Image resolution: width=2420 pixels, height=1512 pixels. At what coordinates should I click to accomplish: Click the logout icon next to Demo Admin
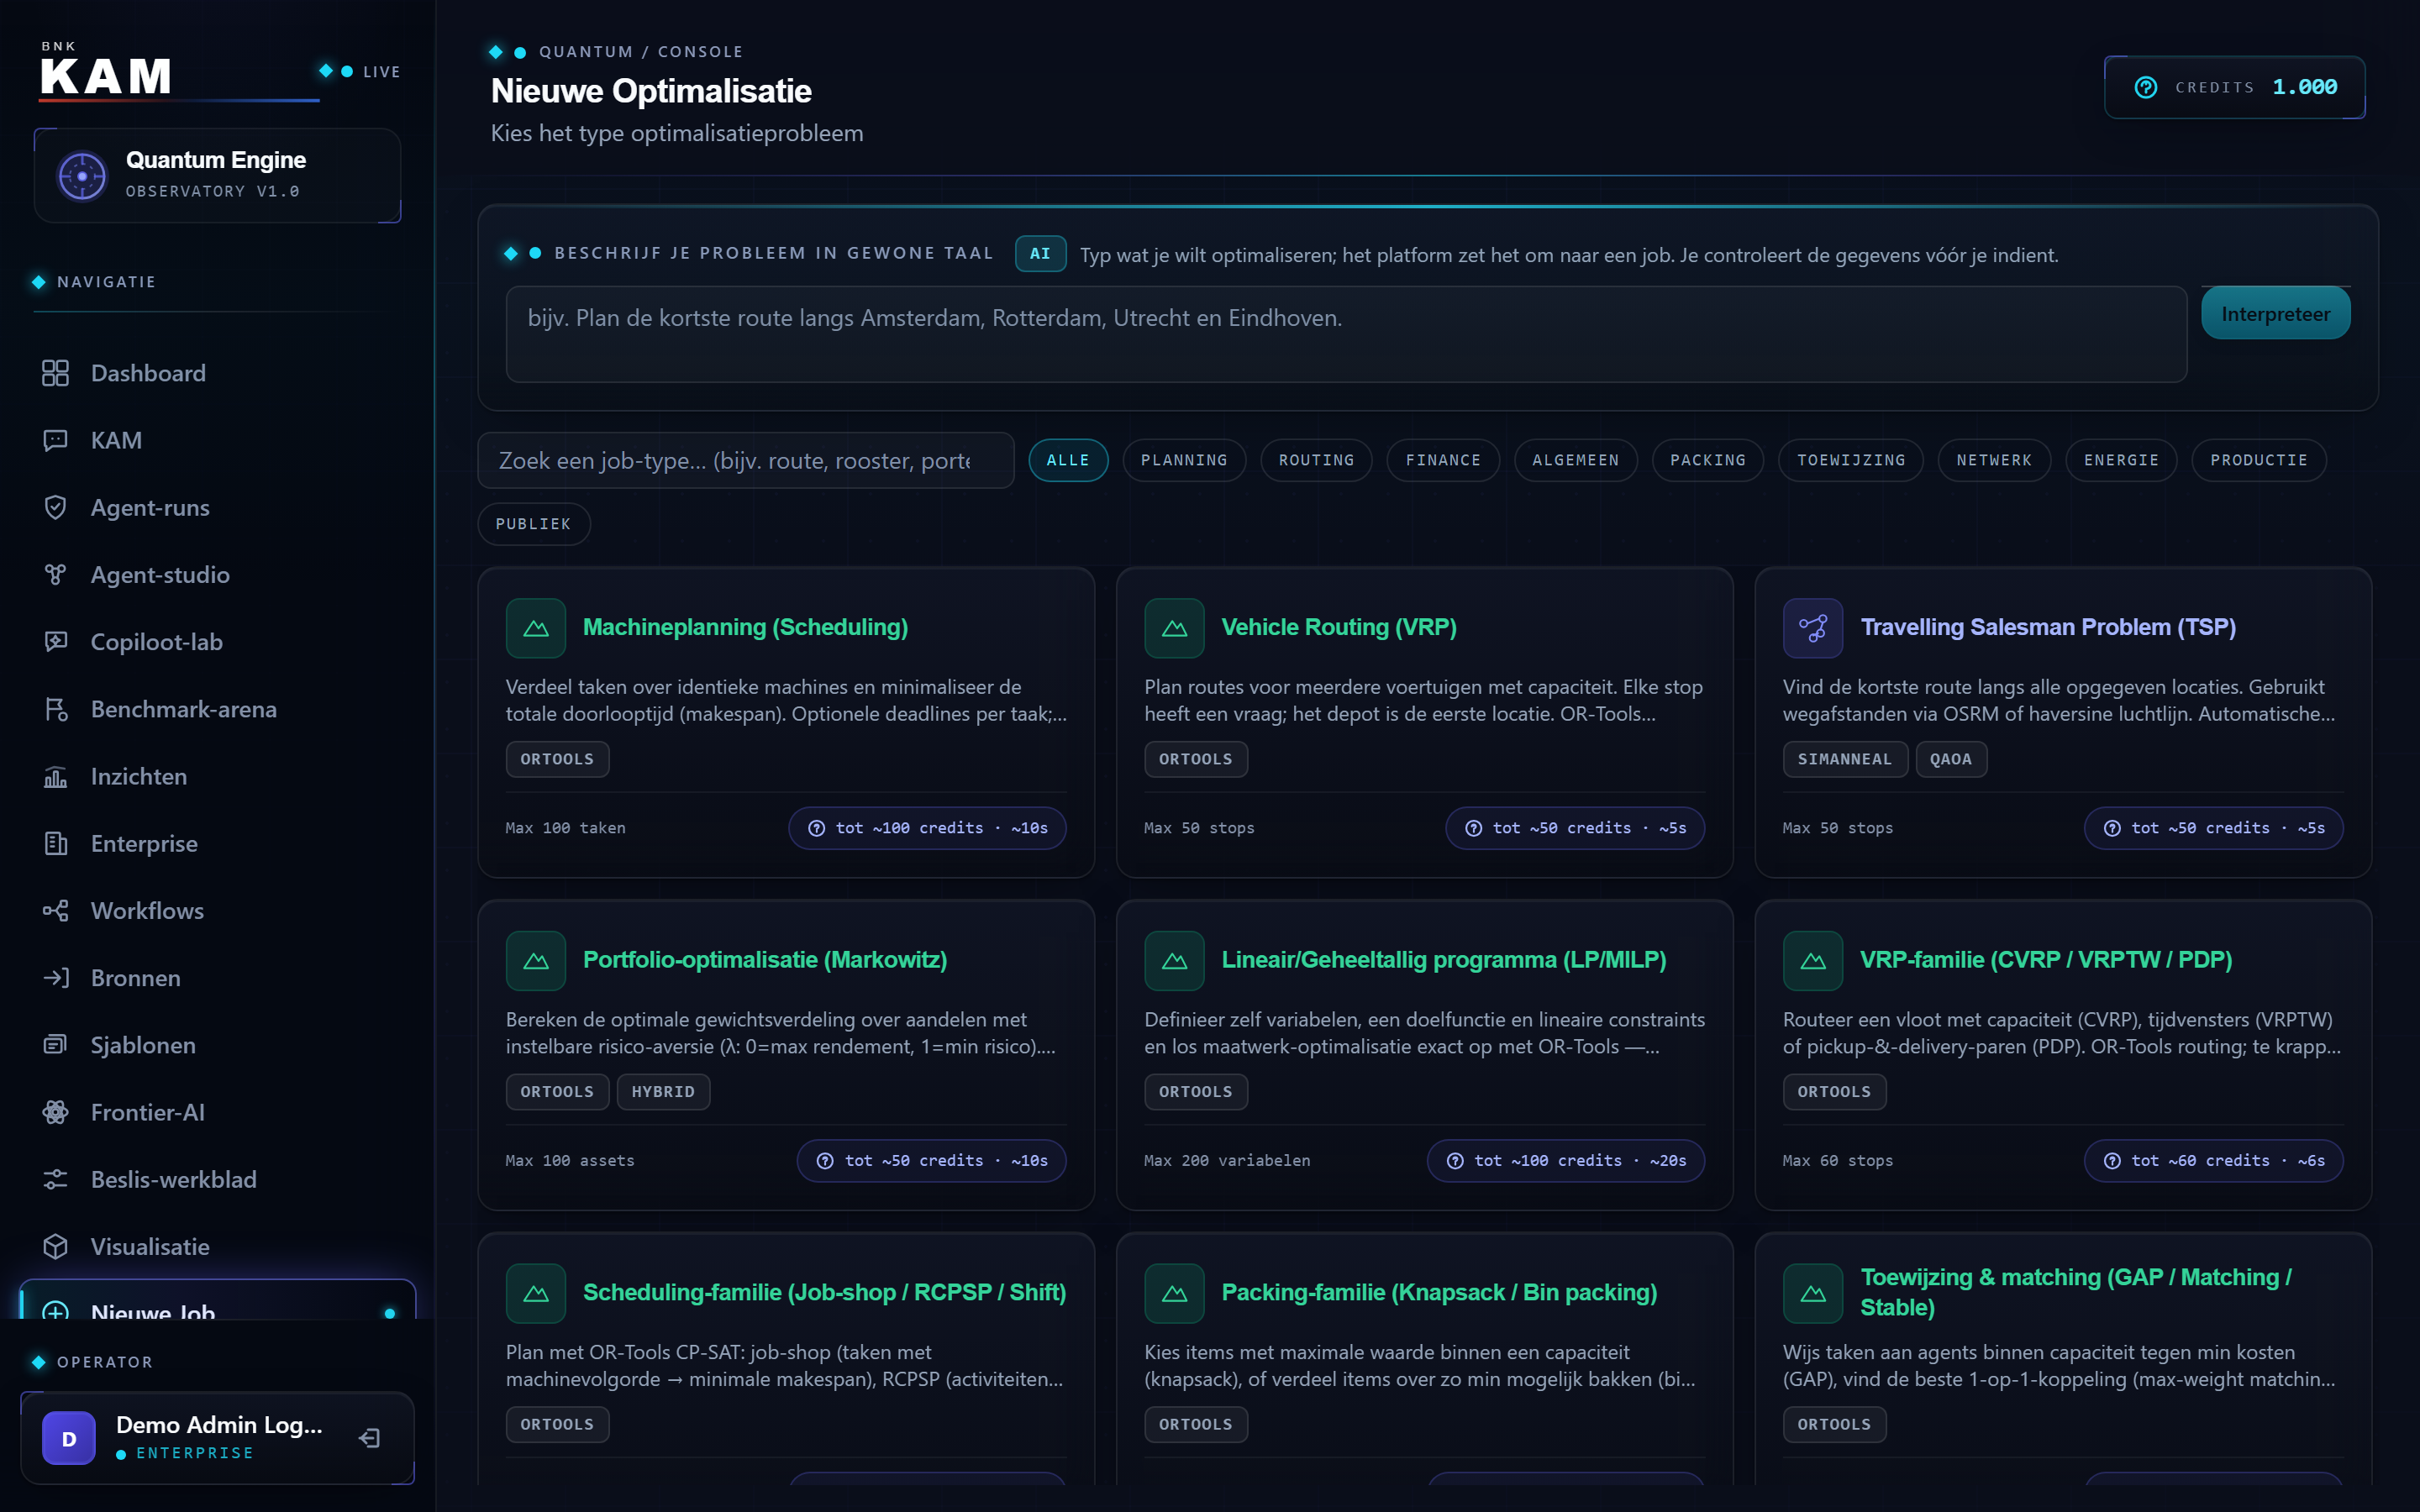click(x=369, y=1438)
